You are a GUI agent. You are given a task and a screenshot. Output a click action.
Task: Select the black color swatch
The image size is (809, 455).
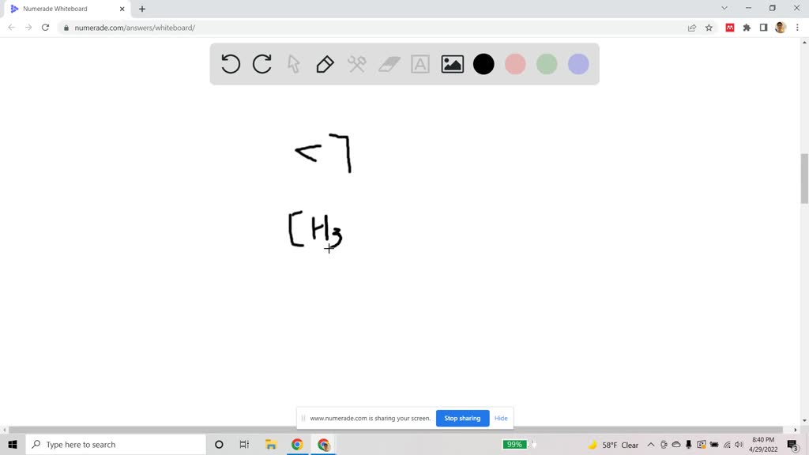point(484,64)
